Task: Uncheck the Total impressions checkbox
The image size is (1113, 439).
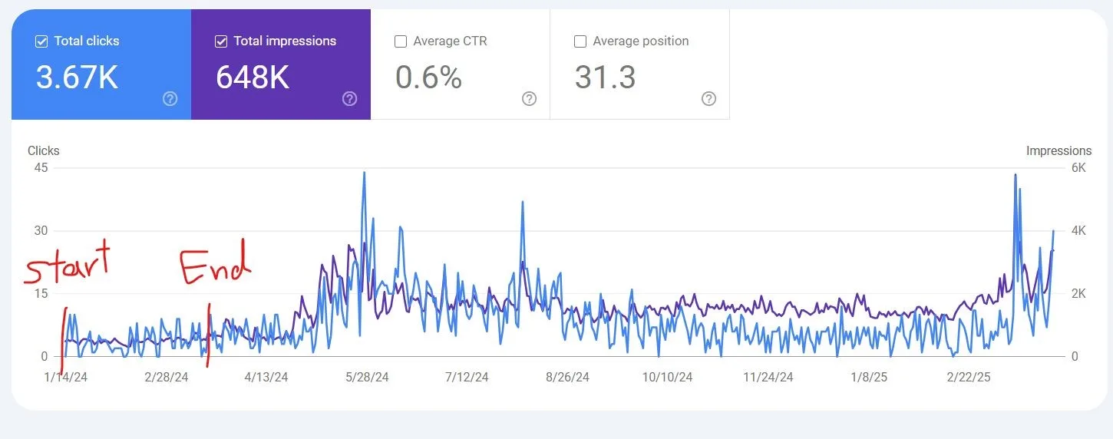Action: [x=221, y=41]
